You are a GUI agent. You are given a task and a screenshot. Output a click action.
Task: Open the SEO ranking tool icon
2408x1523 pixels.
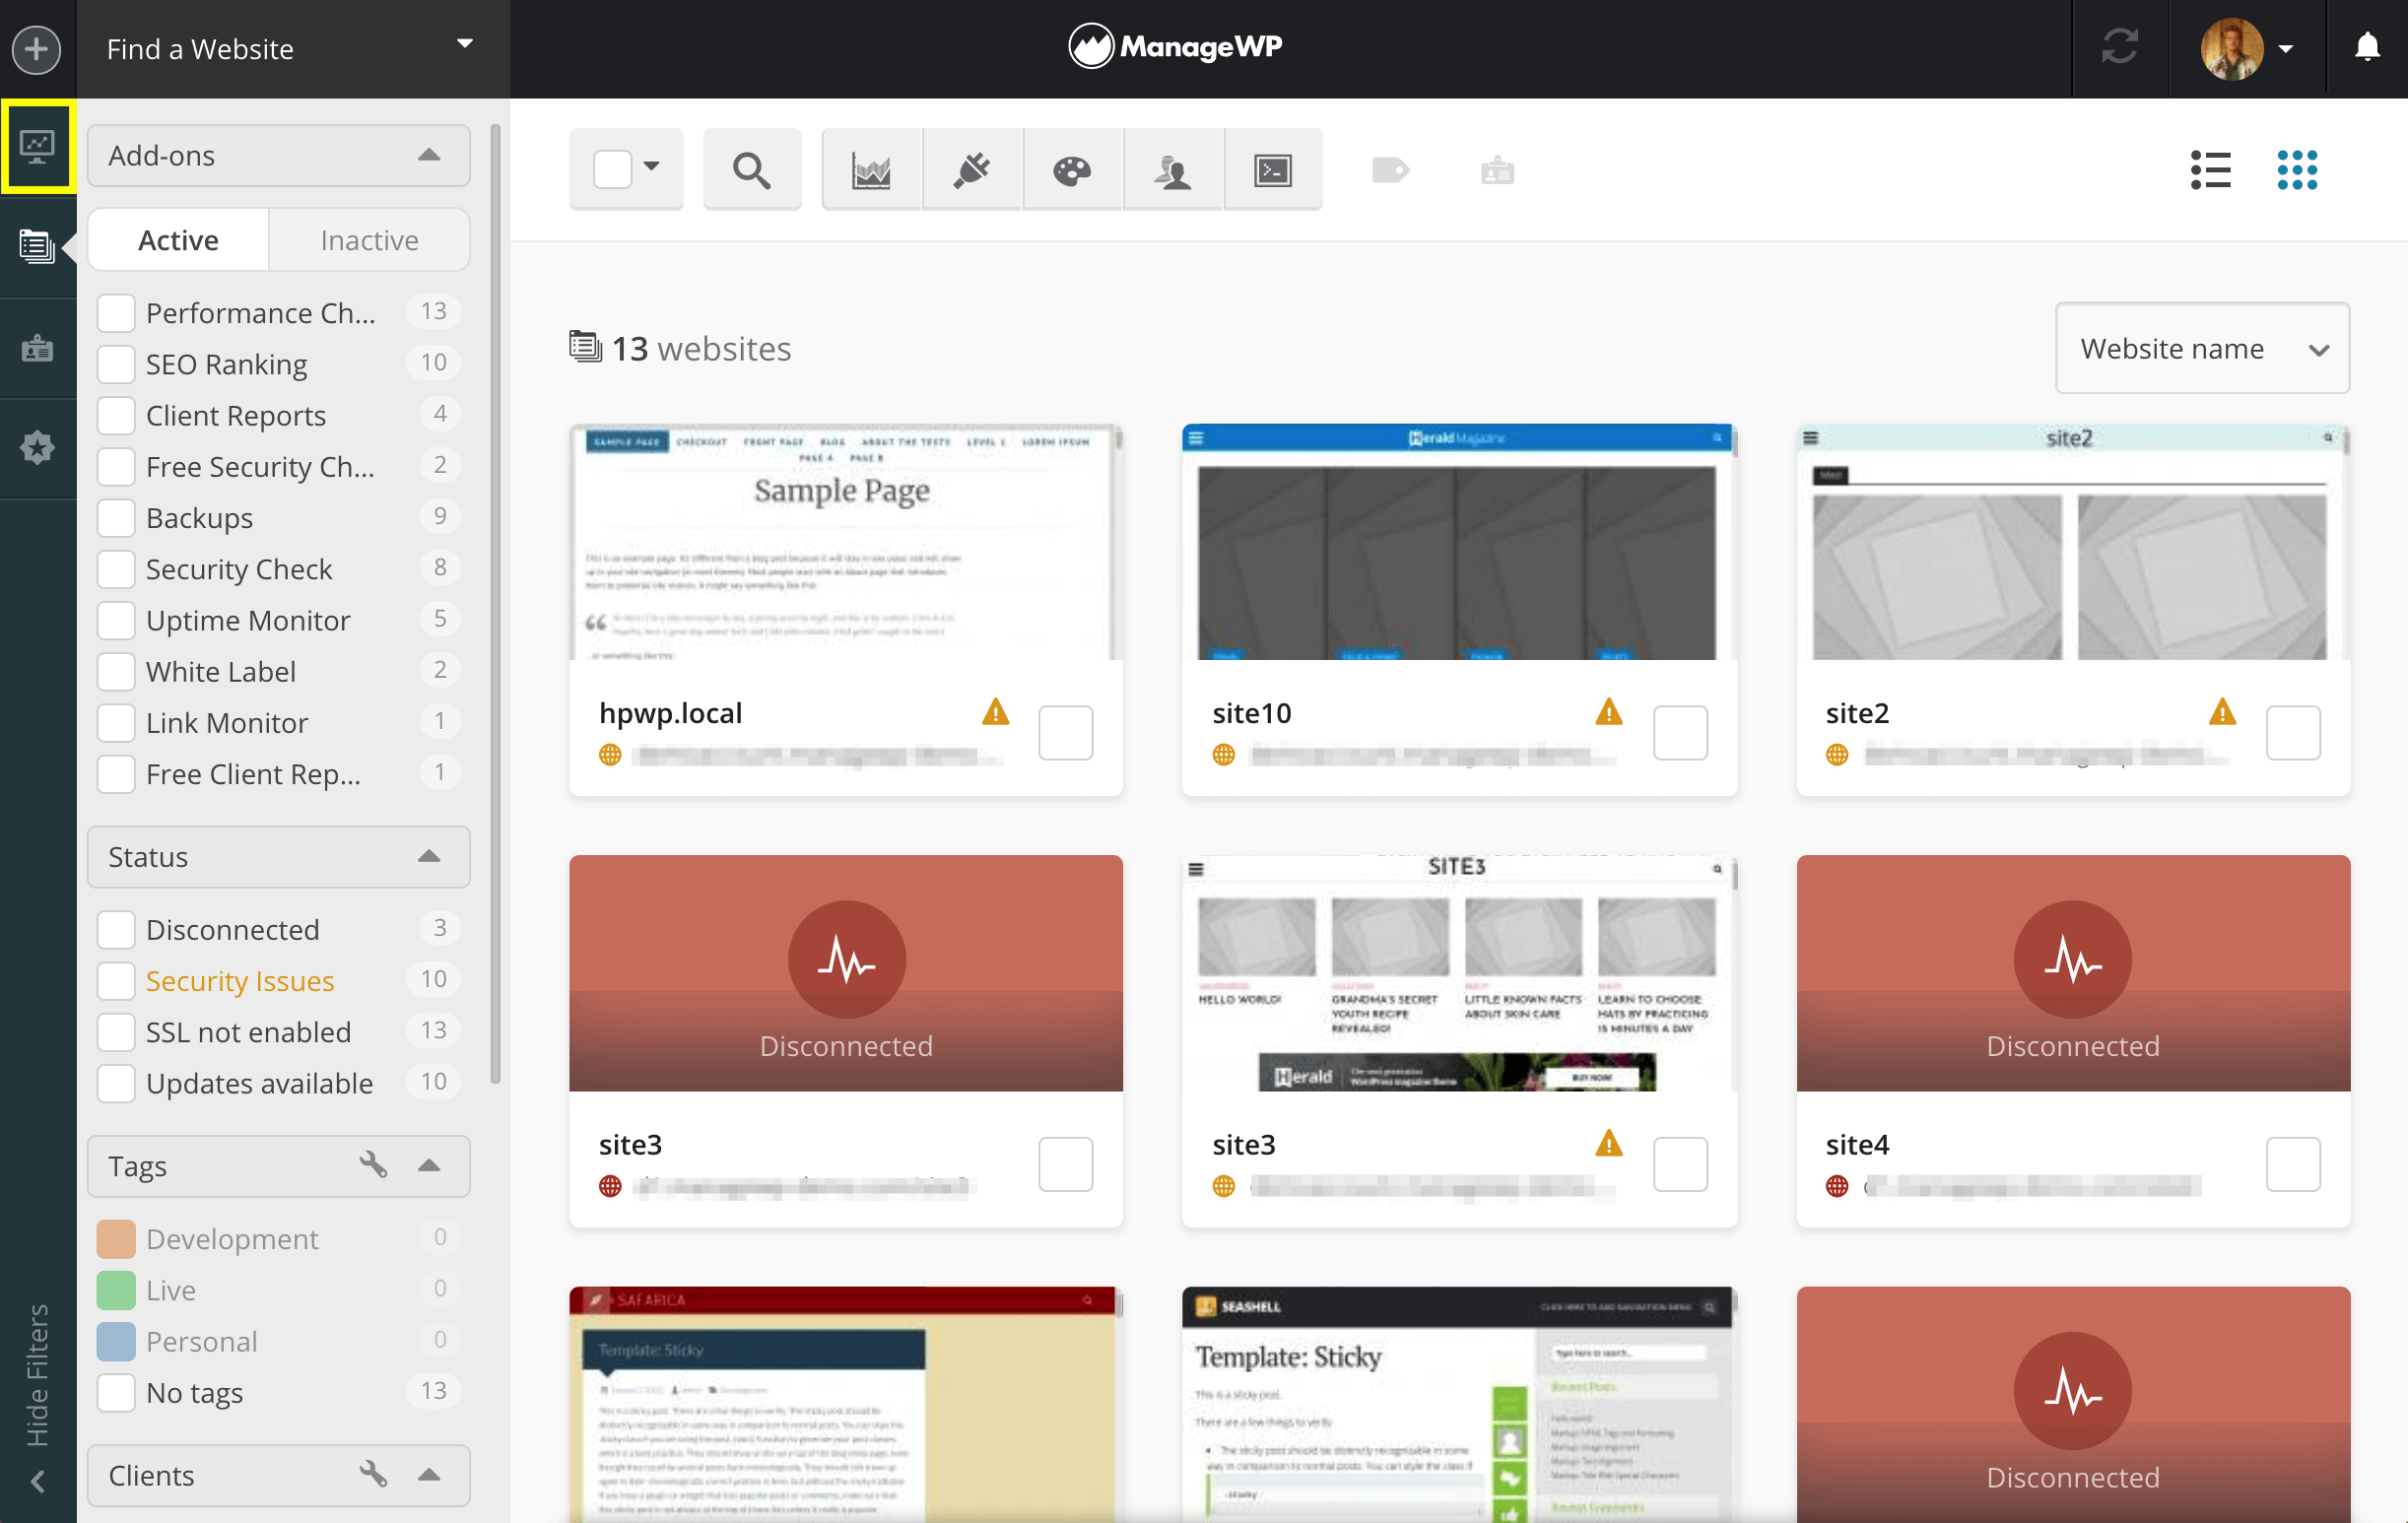pyautogui.click(x=871, y=168)
